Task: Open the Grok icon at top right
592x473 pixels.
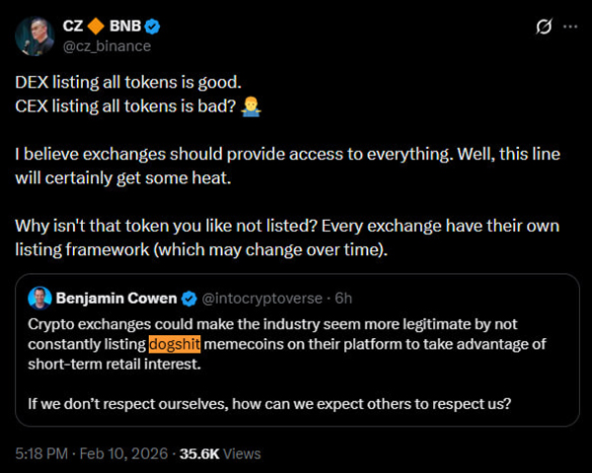Action: click(x=541, y=27)
